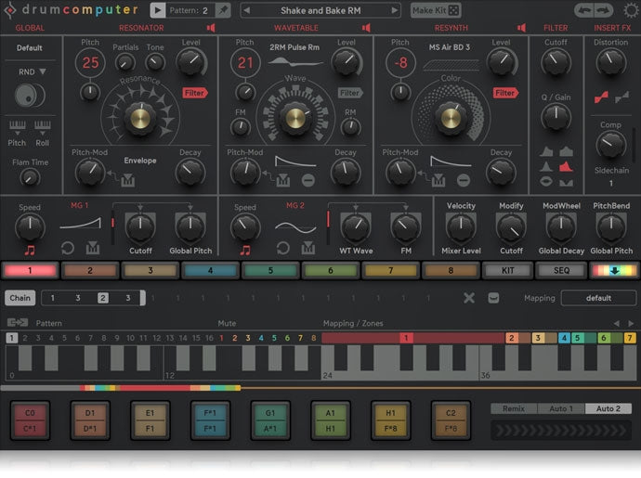641x478 pixels.
Task: Toggle the Resynth Filter routing button
Action: (x=505, y=93)
